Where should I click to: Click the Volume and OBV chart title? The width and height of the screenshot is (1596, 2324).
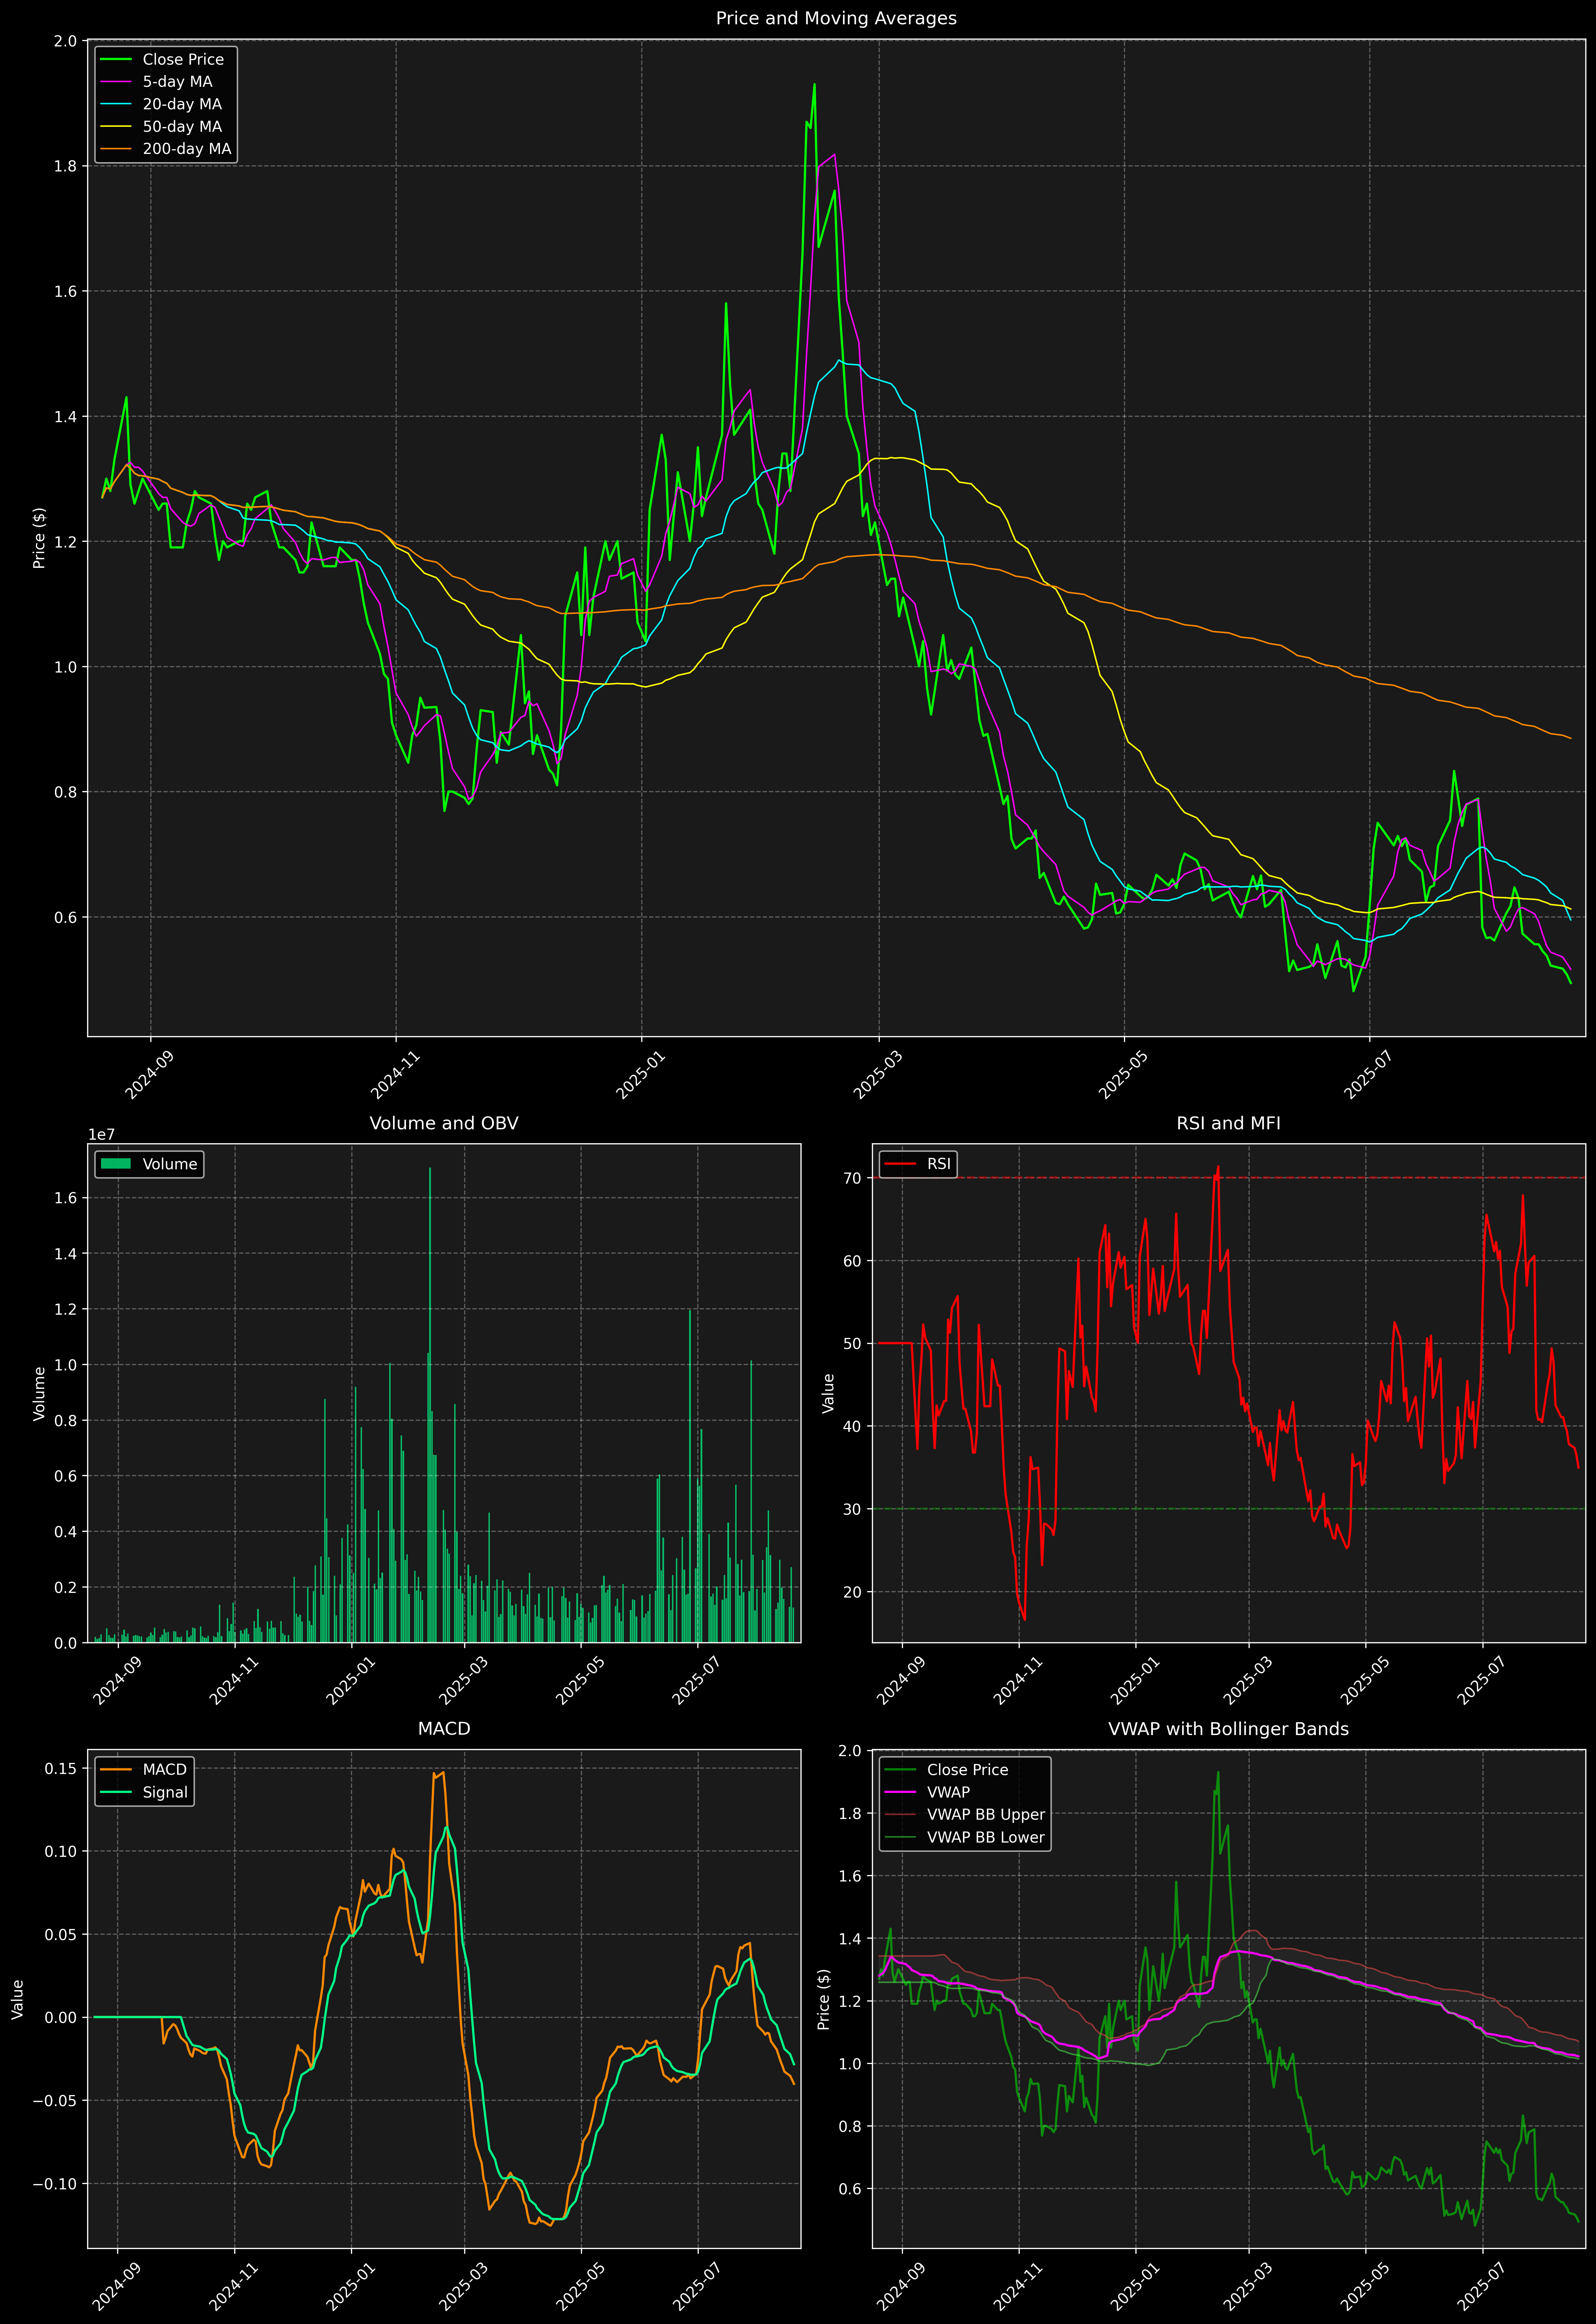pyautogui.click(x=444, y=1123)
